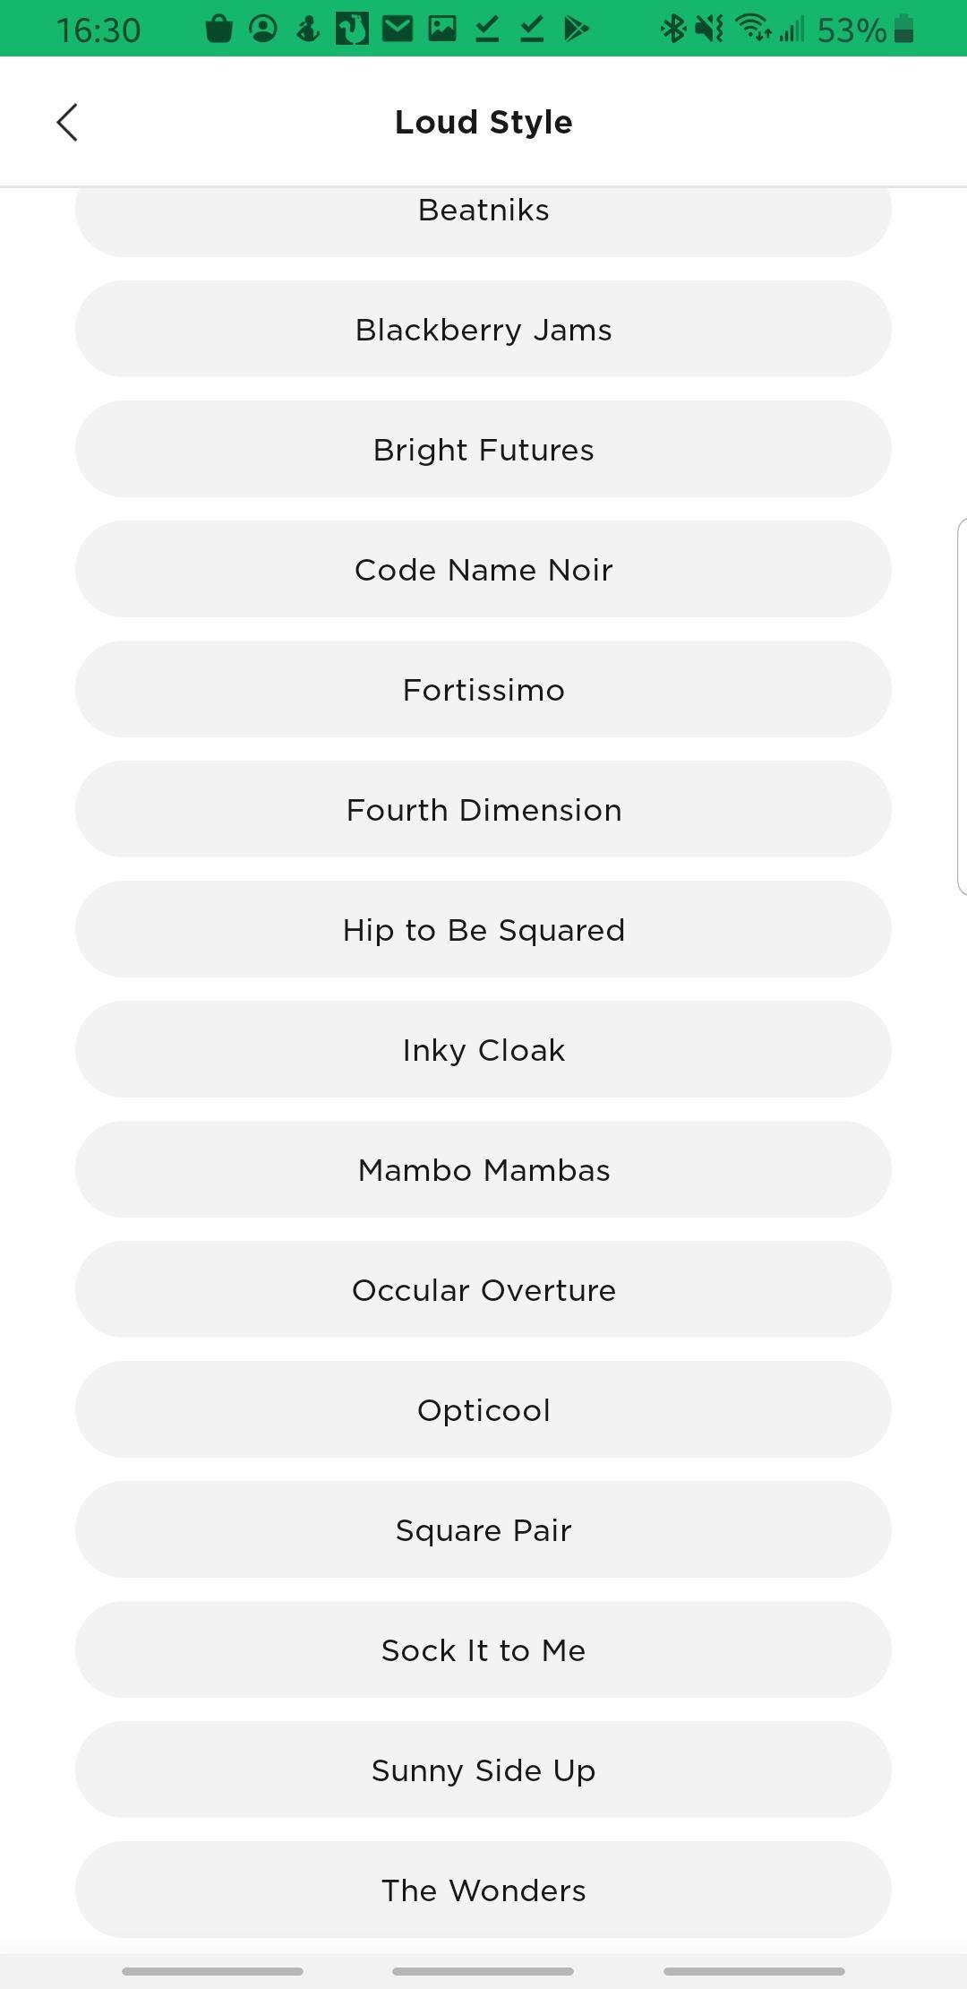Tap the edge panel handle

click(x=962, y=706)
